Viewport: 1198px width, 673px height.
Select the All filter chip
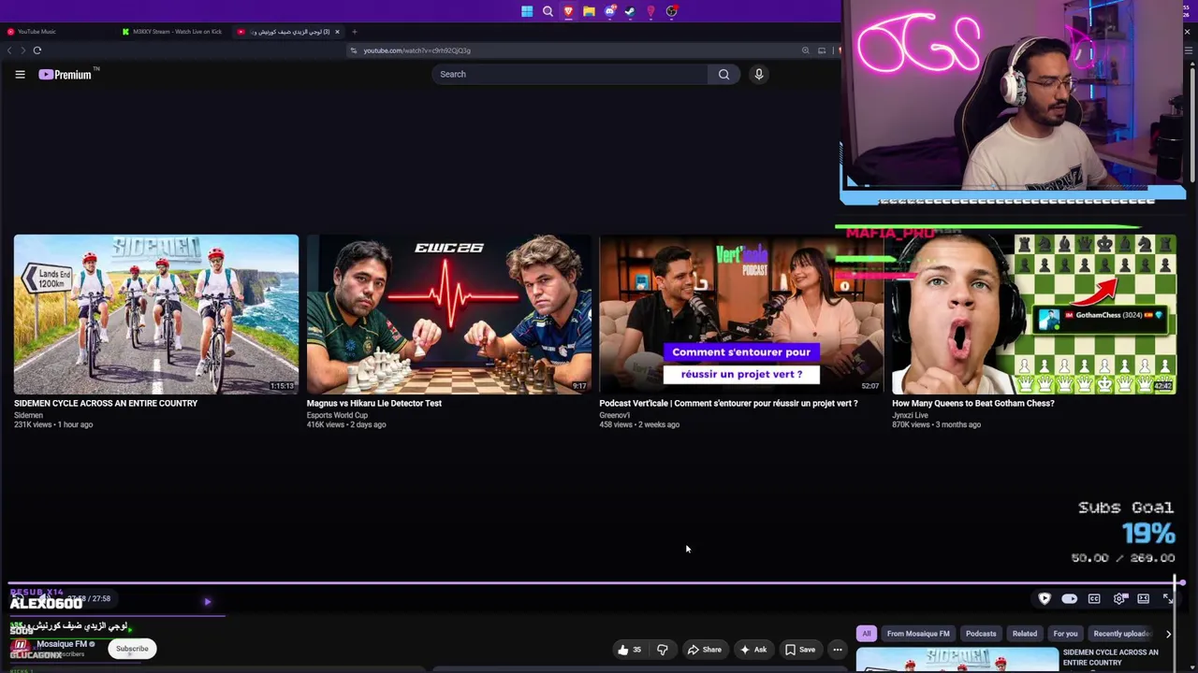[867, 634]
